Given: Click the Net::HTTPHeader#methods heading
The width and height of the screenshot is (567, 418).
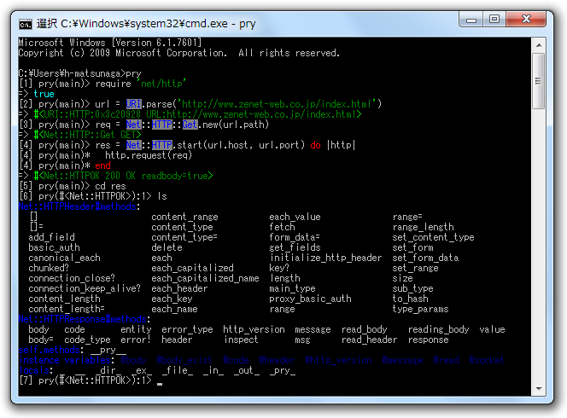Looking at the screenshot, I should click(78, 206).
